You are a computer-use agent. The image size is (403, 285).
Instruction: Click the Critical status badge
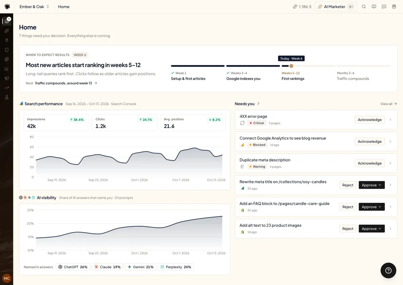257,123
